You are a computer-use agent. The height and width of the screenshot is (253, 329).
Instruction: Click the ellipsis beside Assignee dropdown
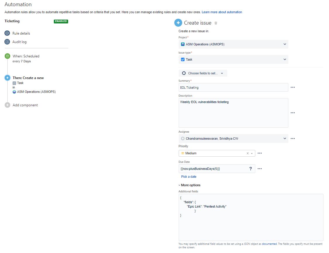tap(293, 138)
